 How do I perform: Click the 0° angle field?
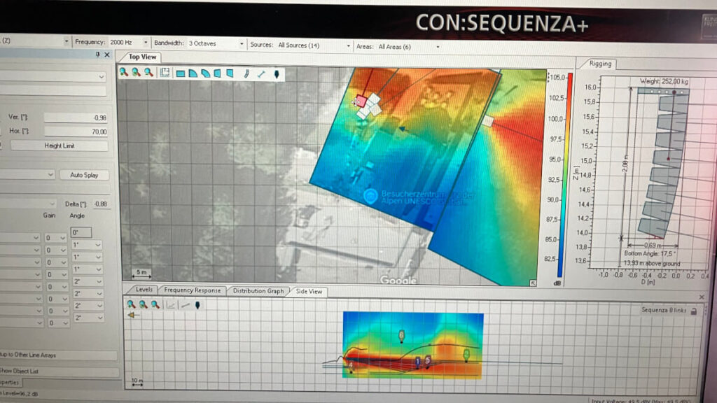click(x=81, y=232)
